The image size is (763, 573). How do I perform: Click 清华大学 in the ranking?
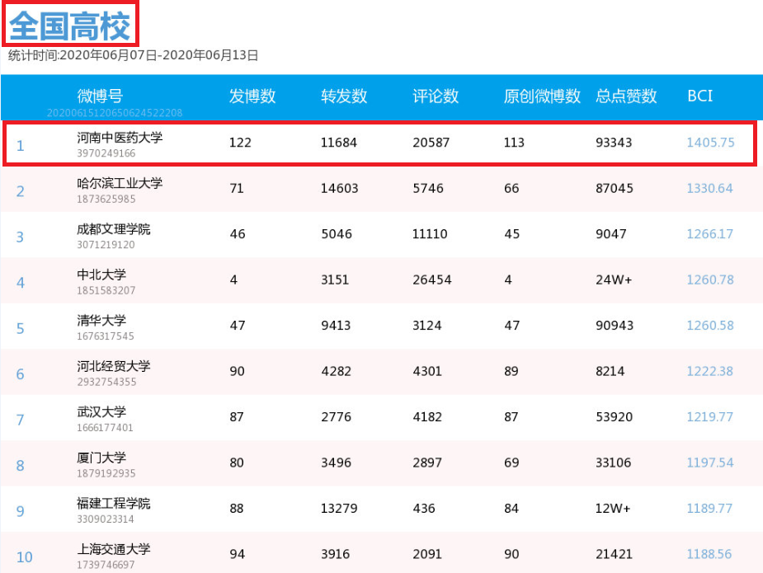click(x=101, y=321)
